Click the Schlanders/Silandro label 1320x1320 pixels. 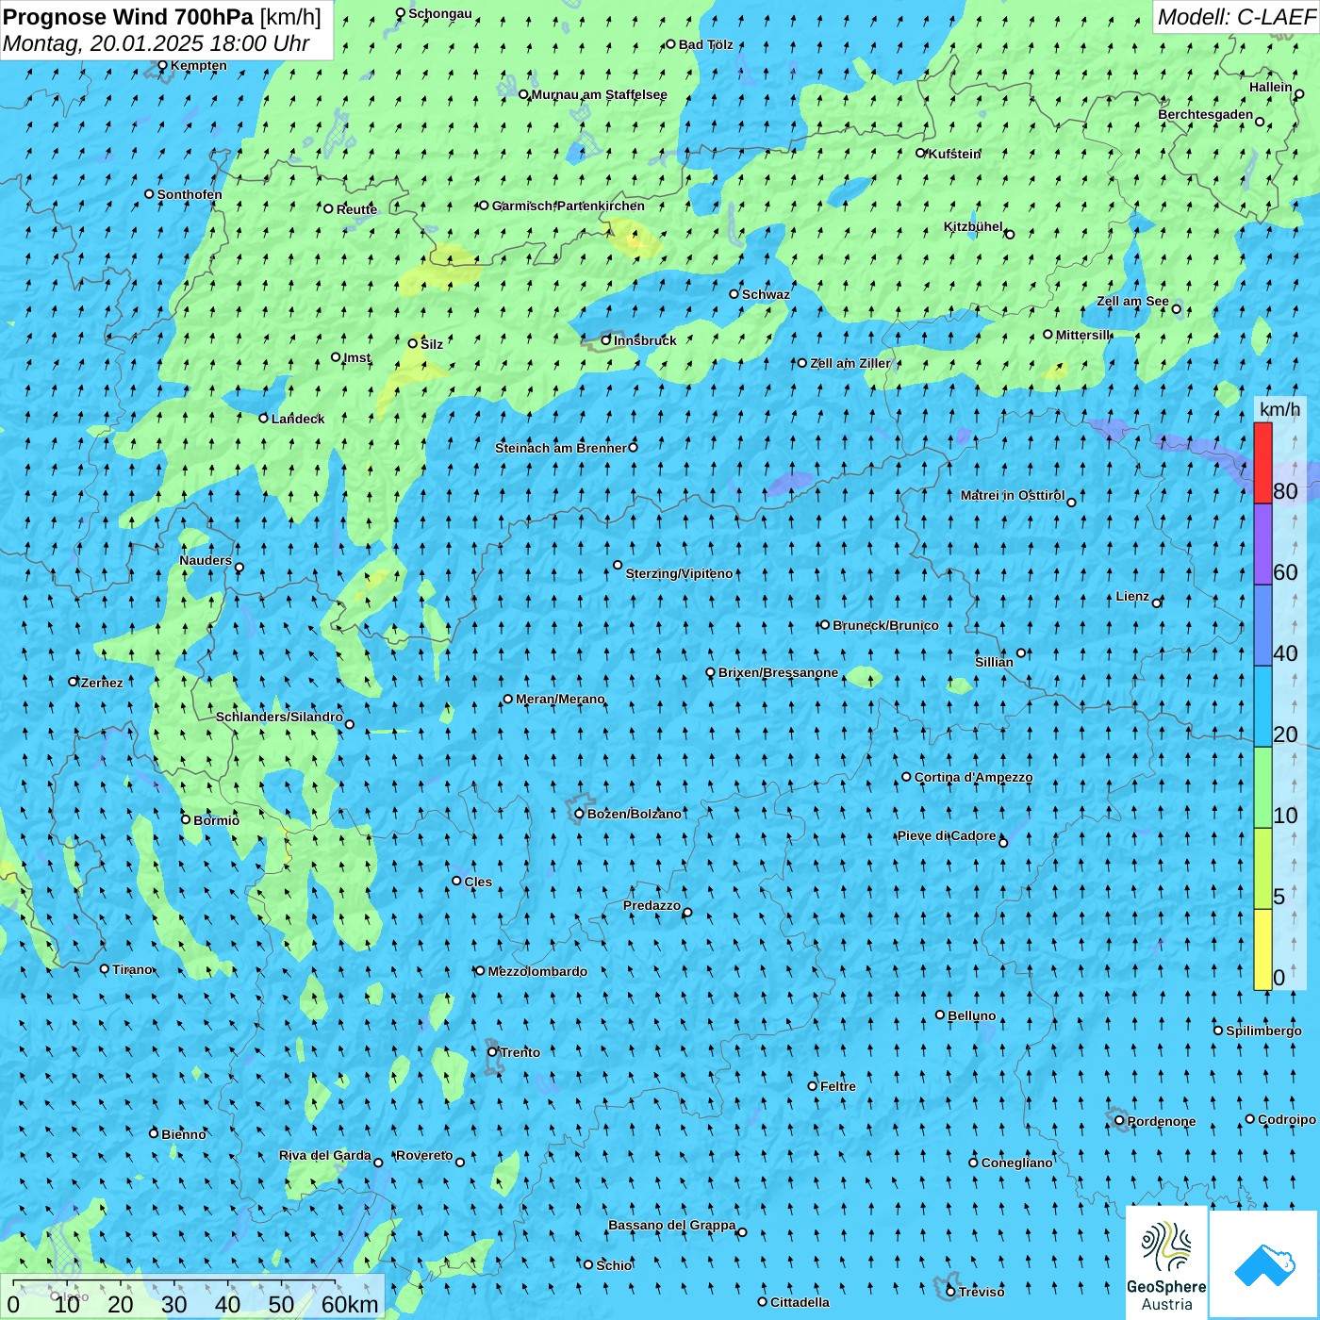tap(279, 717)
